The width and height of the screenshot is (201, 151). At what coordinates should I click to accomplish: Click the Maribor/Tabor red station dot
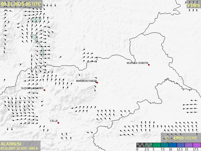[x=97, y=83]
